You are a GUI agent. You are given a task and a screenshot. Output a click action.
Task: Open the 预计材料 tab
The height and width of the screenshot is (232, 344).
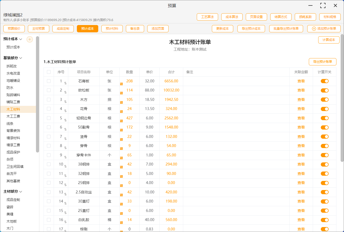(x=112, y=29)
